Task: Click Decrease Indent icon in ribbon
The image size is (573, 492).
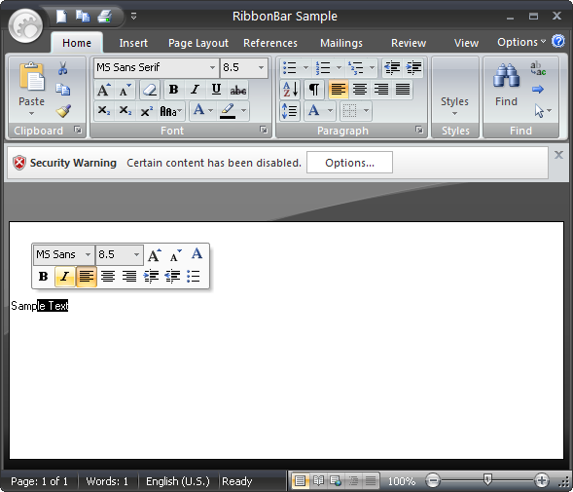Action: pyautogui.click(x=392, y=68)
